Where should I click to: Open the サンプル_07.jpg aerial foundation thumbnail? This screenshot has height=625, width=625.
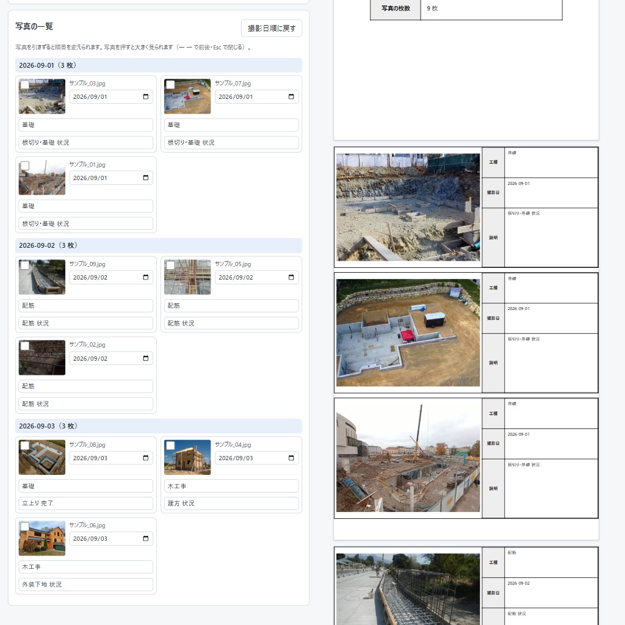(187, 96)
